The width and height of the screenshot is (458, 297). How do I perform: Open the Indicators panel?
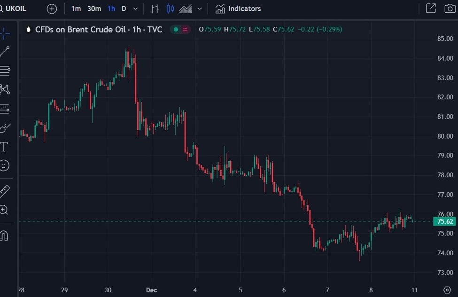coord(238,8)
